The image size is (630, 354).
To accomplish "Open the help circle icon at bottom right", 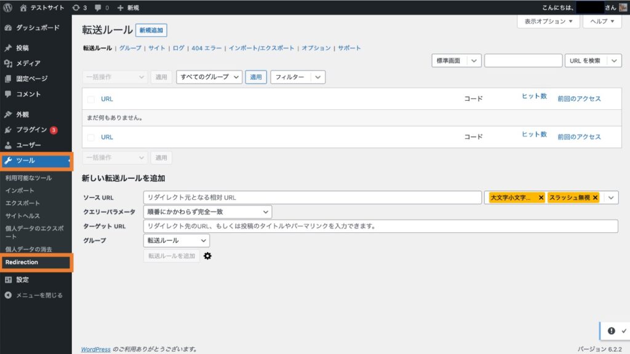I will tap(612, 330).
